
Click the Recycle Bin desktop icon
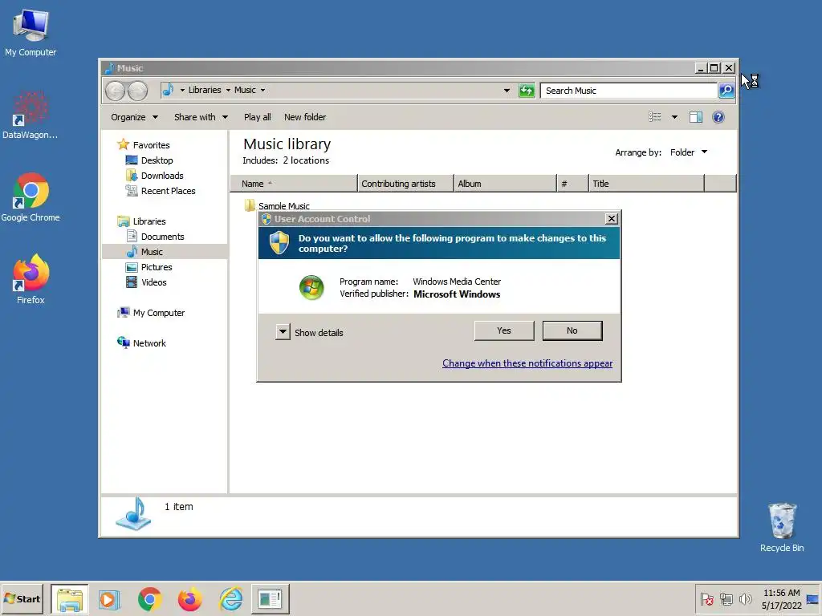(782, 528)
